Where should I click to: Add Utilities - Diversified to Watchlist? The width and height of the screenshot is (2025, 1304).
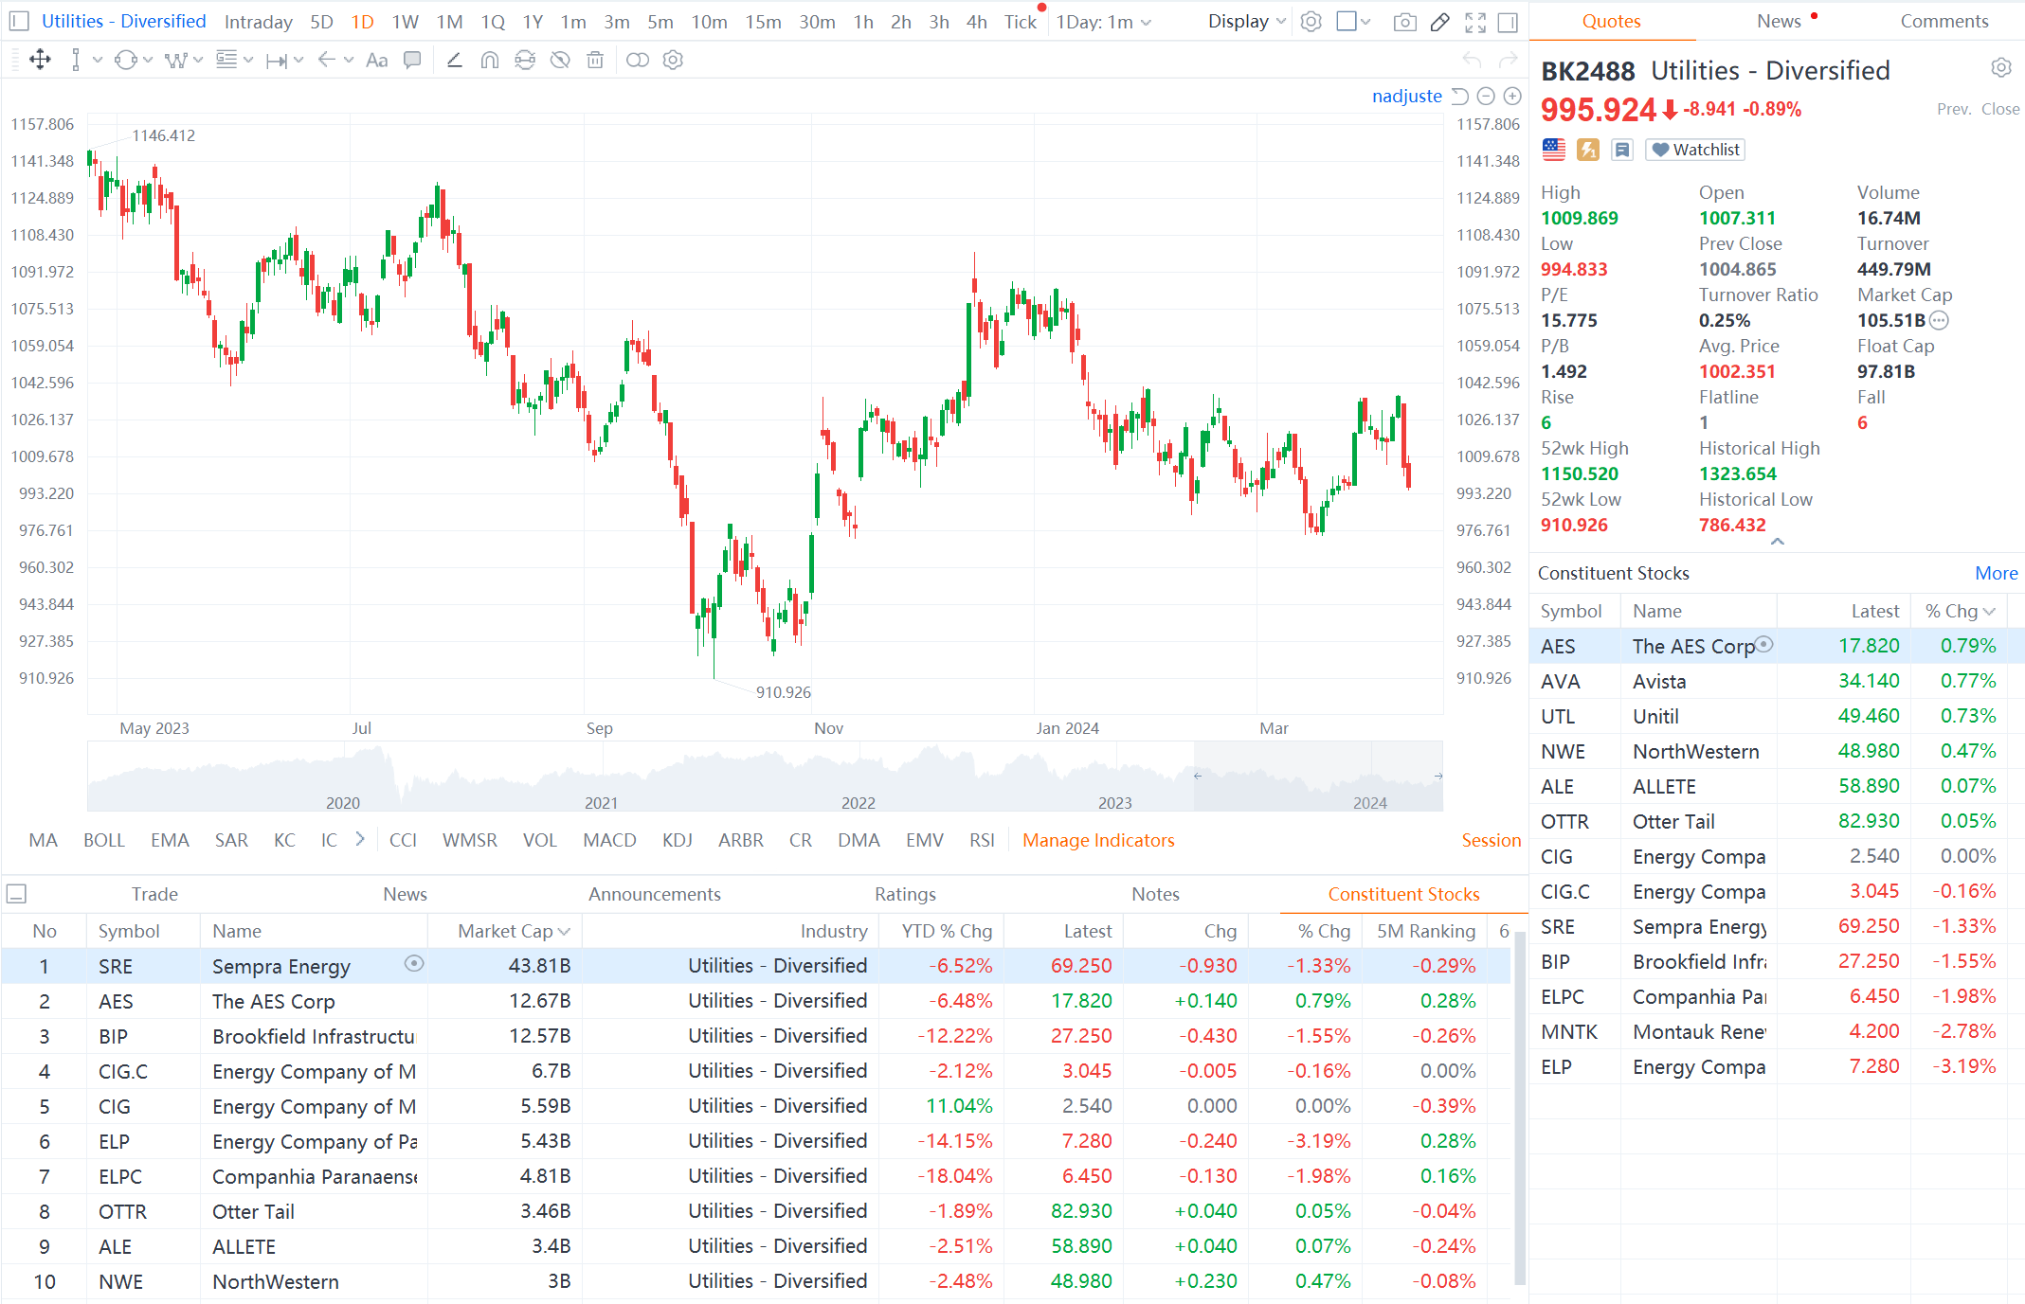click(x=1695, y=150)
